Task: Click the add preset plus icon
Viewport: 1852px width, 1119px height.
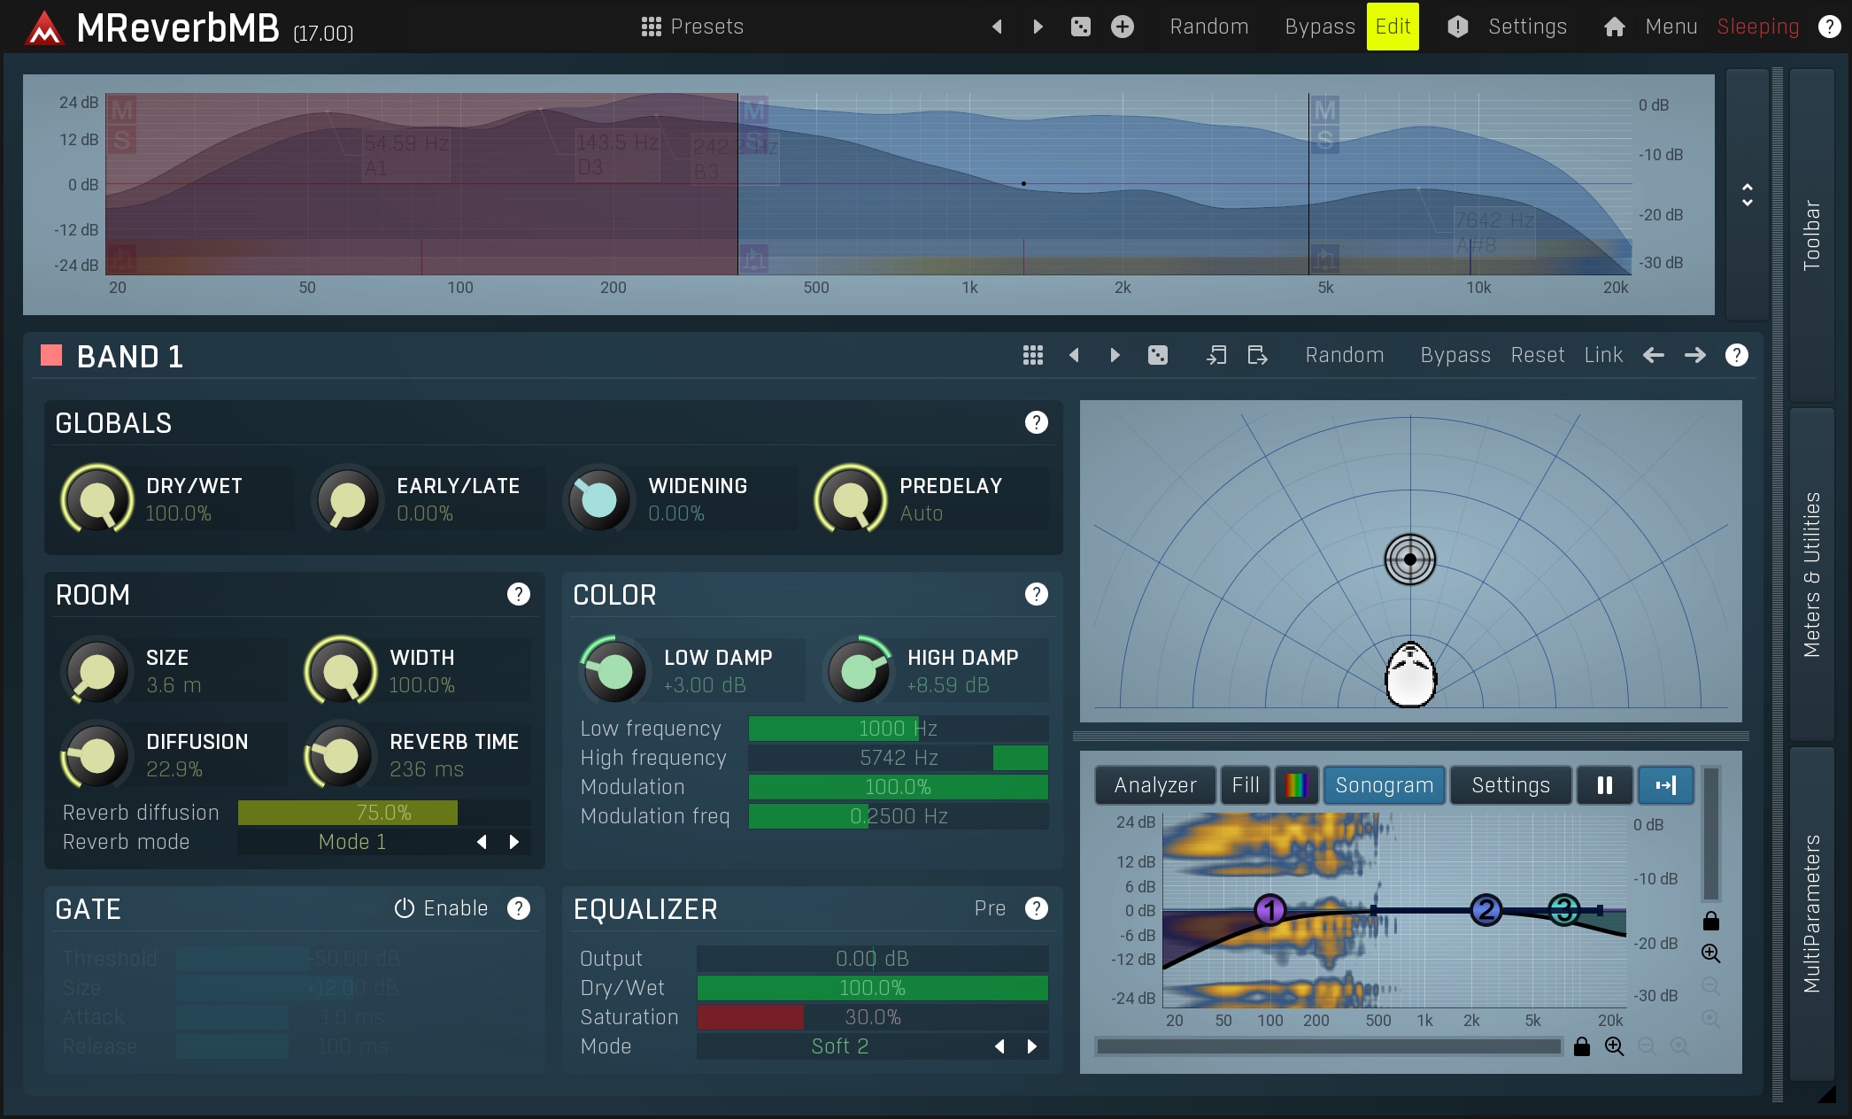Action: (x=1122, y=27)
